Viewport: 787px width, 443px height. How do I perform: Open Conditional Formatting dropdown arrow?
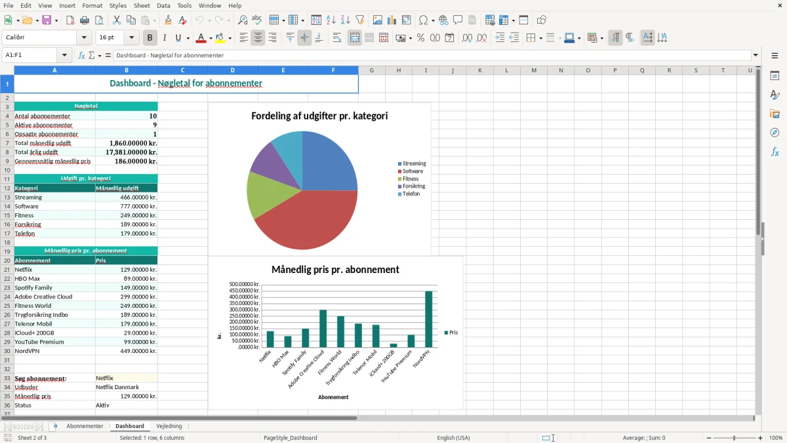coord(601,38)
